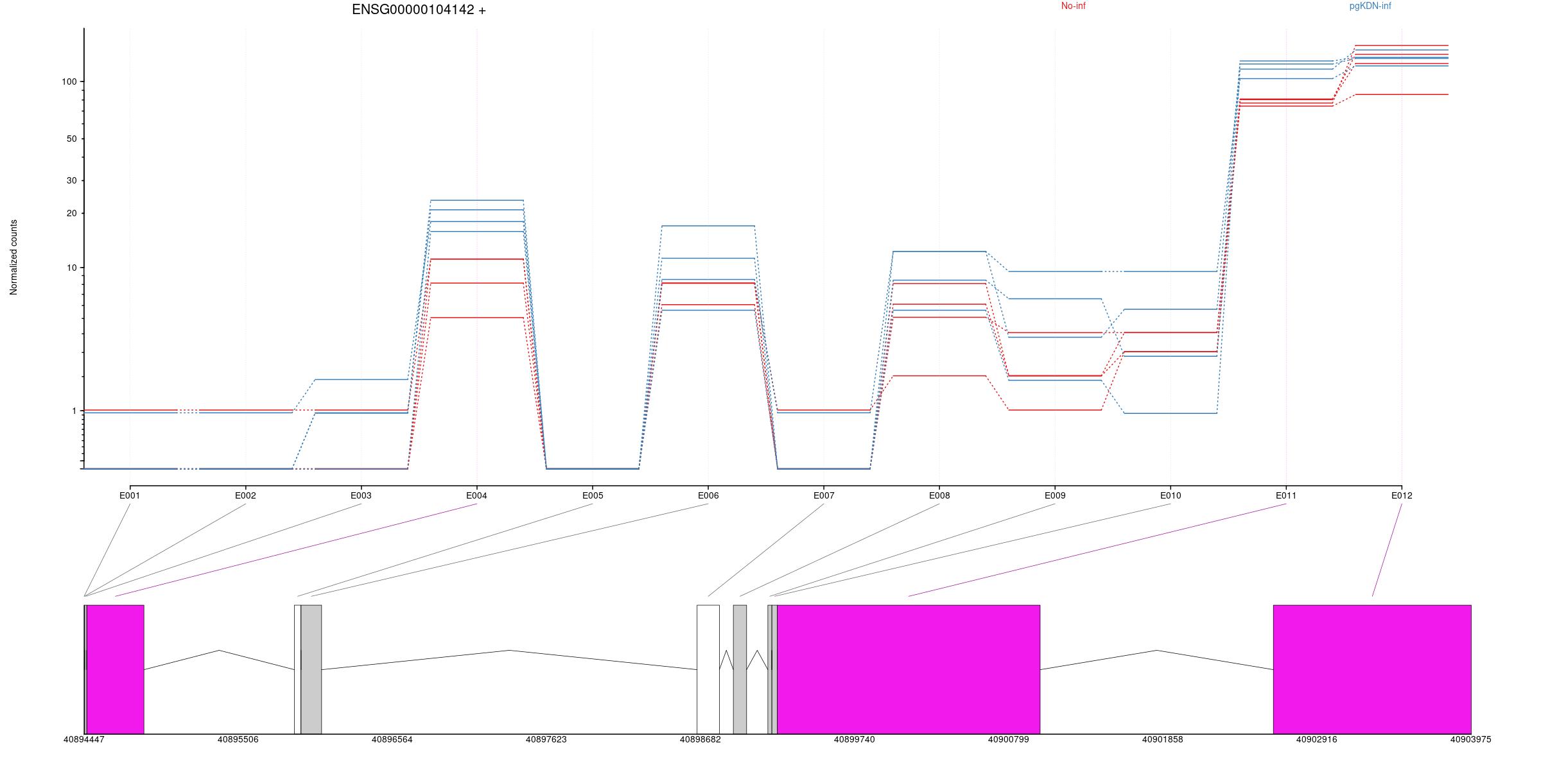Click the E005 exon axis label
1541x770 pixels.
coord(593,495)
